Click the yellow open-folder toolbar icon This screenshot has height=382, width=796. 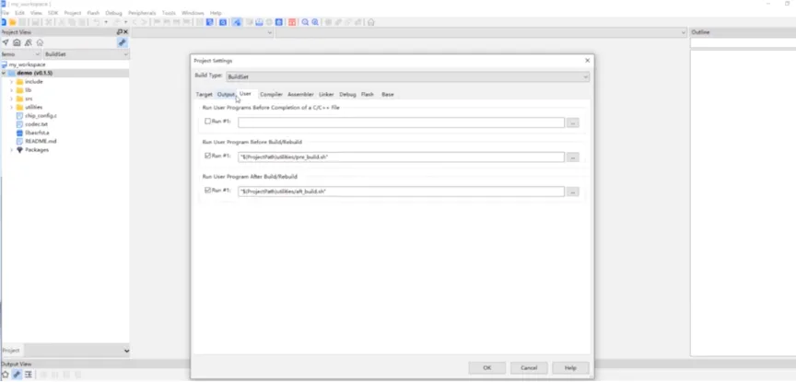tap(13, 22)
